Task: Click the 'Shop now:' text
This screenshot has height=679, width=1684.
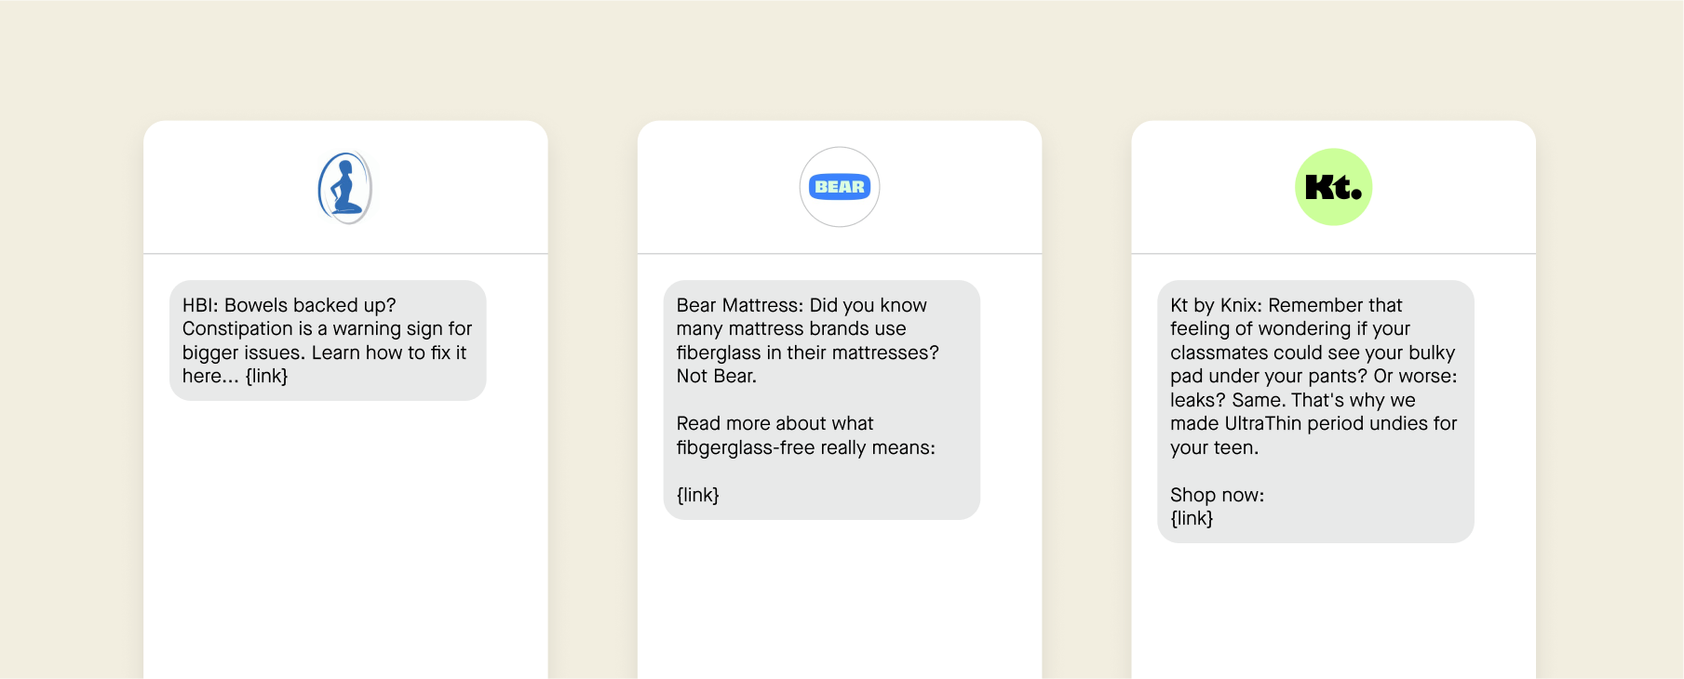Action: coord(1217,495)
